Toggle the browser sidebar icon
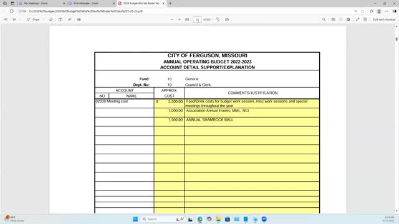399x224 pixels. pos(394,11)
